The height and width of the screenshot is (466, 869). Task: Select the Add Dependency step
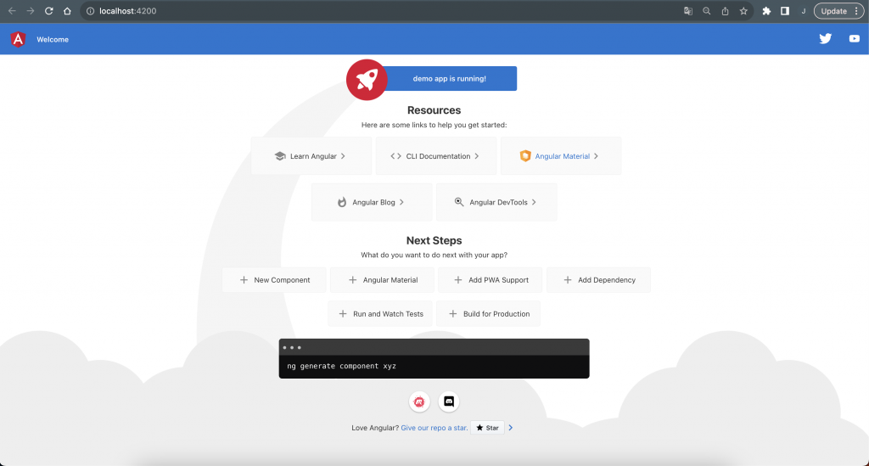click(x=598, y=280)
